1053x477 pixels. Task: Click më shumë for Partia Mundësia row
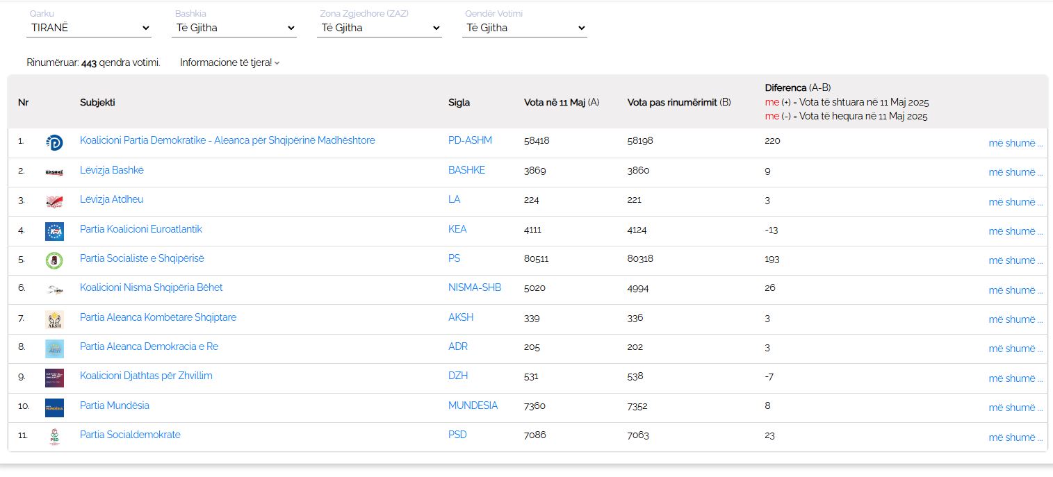1015,408
